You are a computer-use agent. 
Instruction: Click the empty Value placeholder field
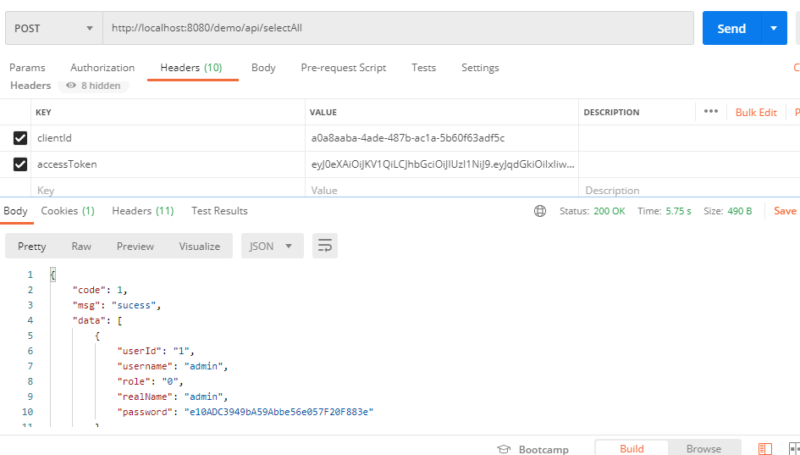tap(442, 190)
